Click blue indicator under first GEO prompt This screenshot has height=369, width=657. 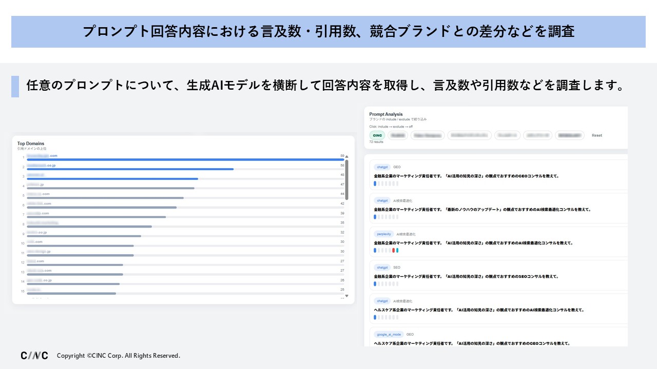click(x=375, y=183)
